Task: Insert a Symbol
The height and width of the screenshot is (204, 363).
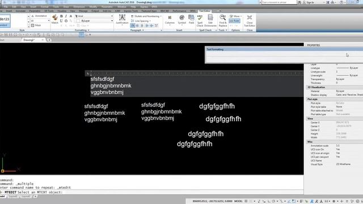Action: coord(181,20)
